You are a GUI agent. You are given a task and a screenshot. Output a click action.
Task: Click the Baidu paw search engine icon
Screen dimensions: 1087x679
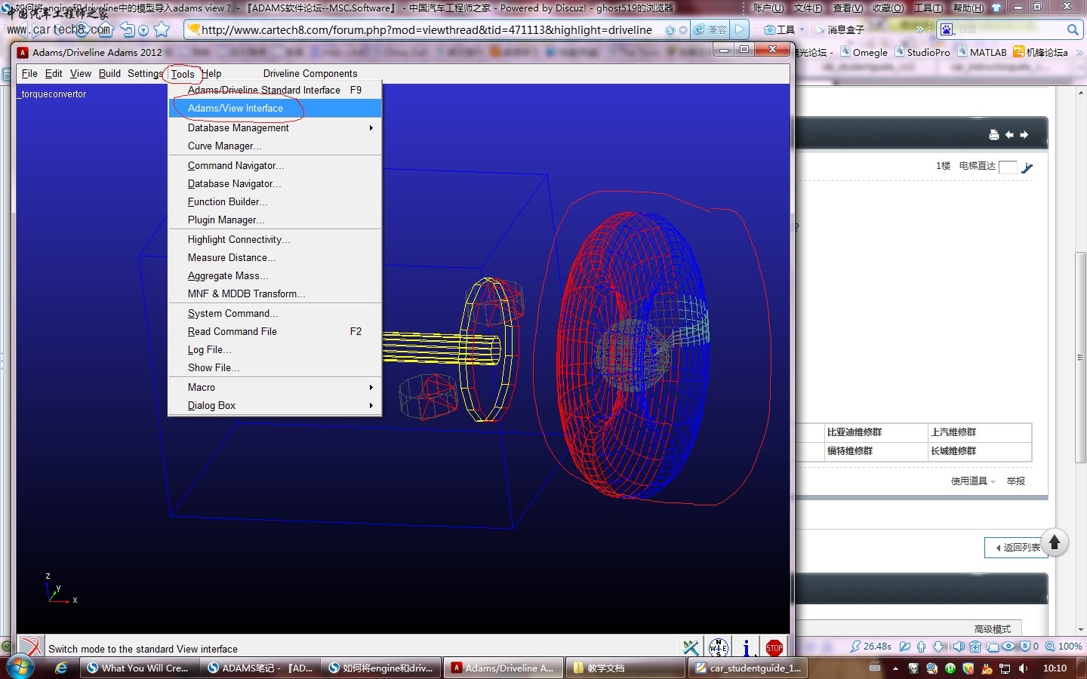pyautogui.click(x=947, y=29)
